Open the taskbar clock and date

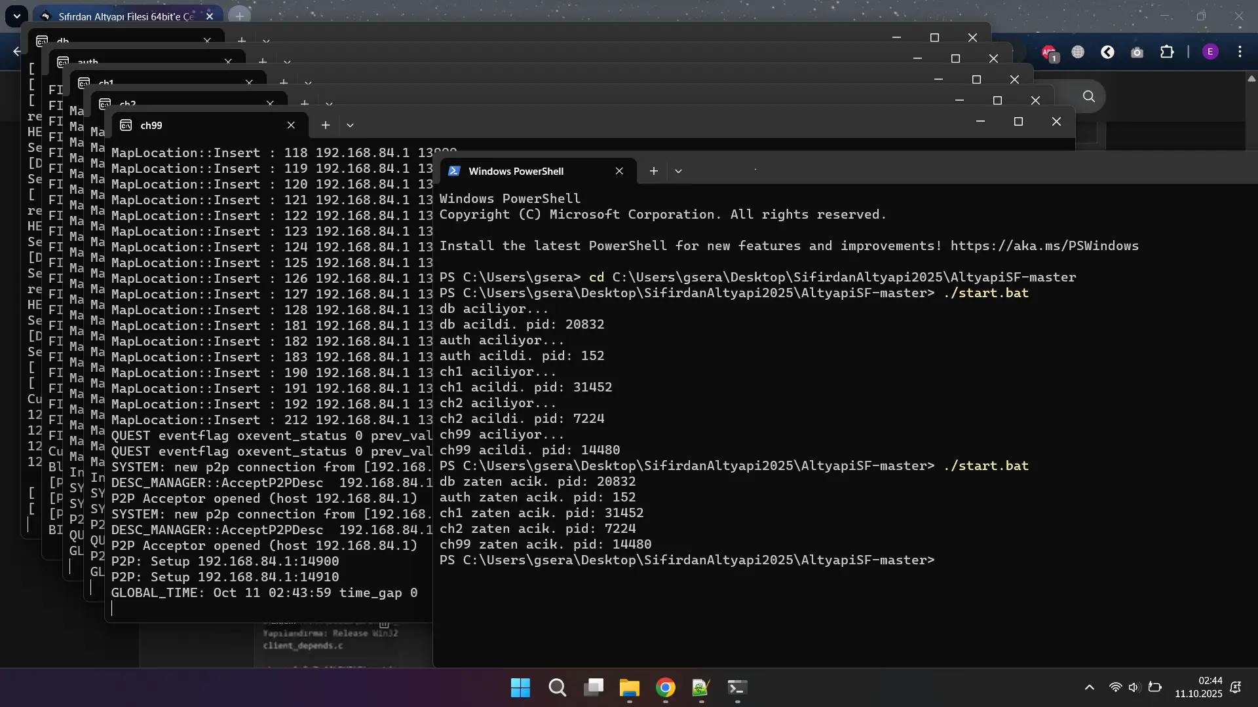pyautogui.click(x=1198, y=687)
